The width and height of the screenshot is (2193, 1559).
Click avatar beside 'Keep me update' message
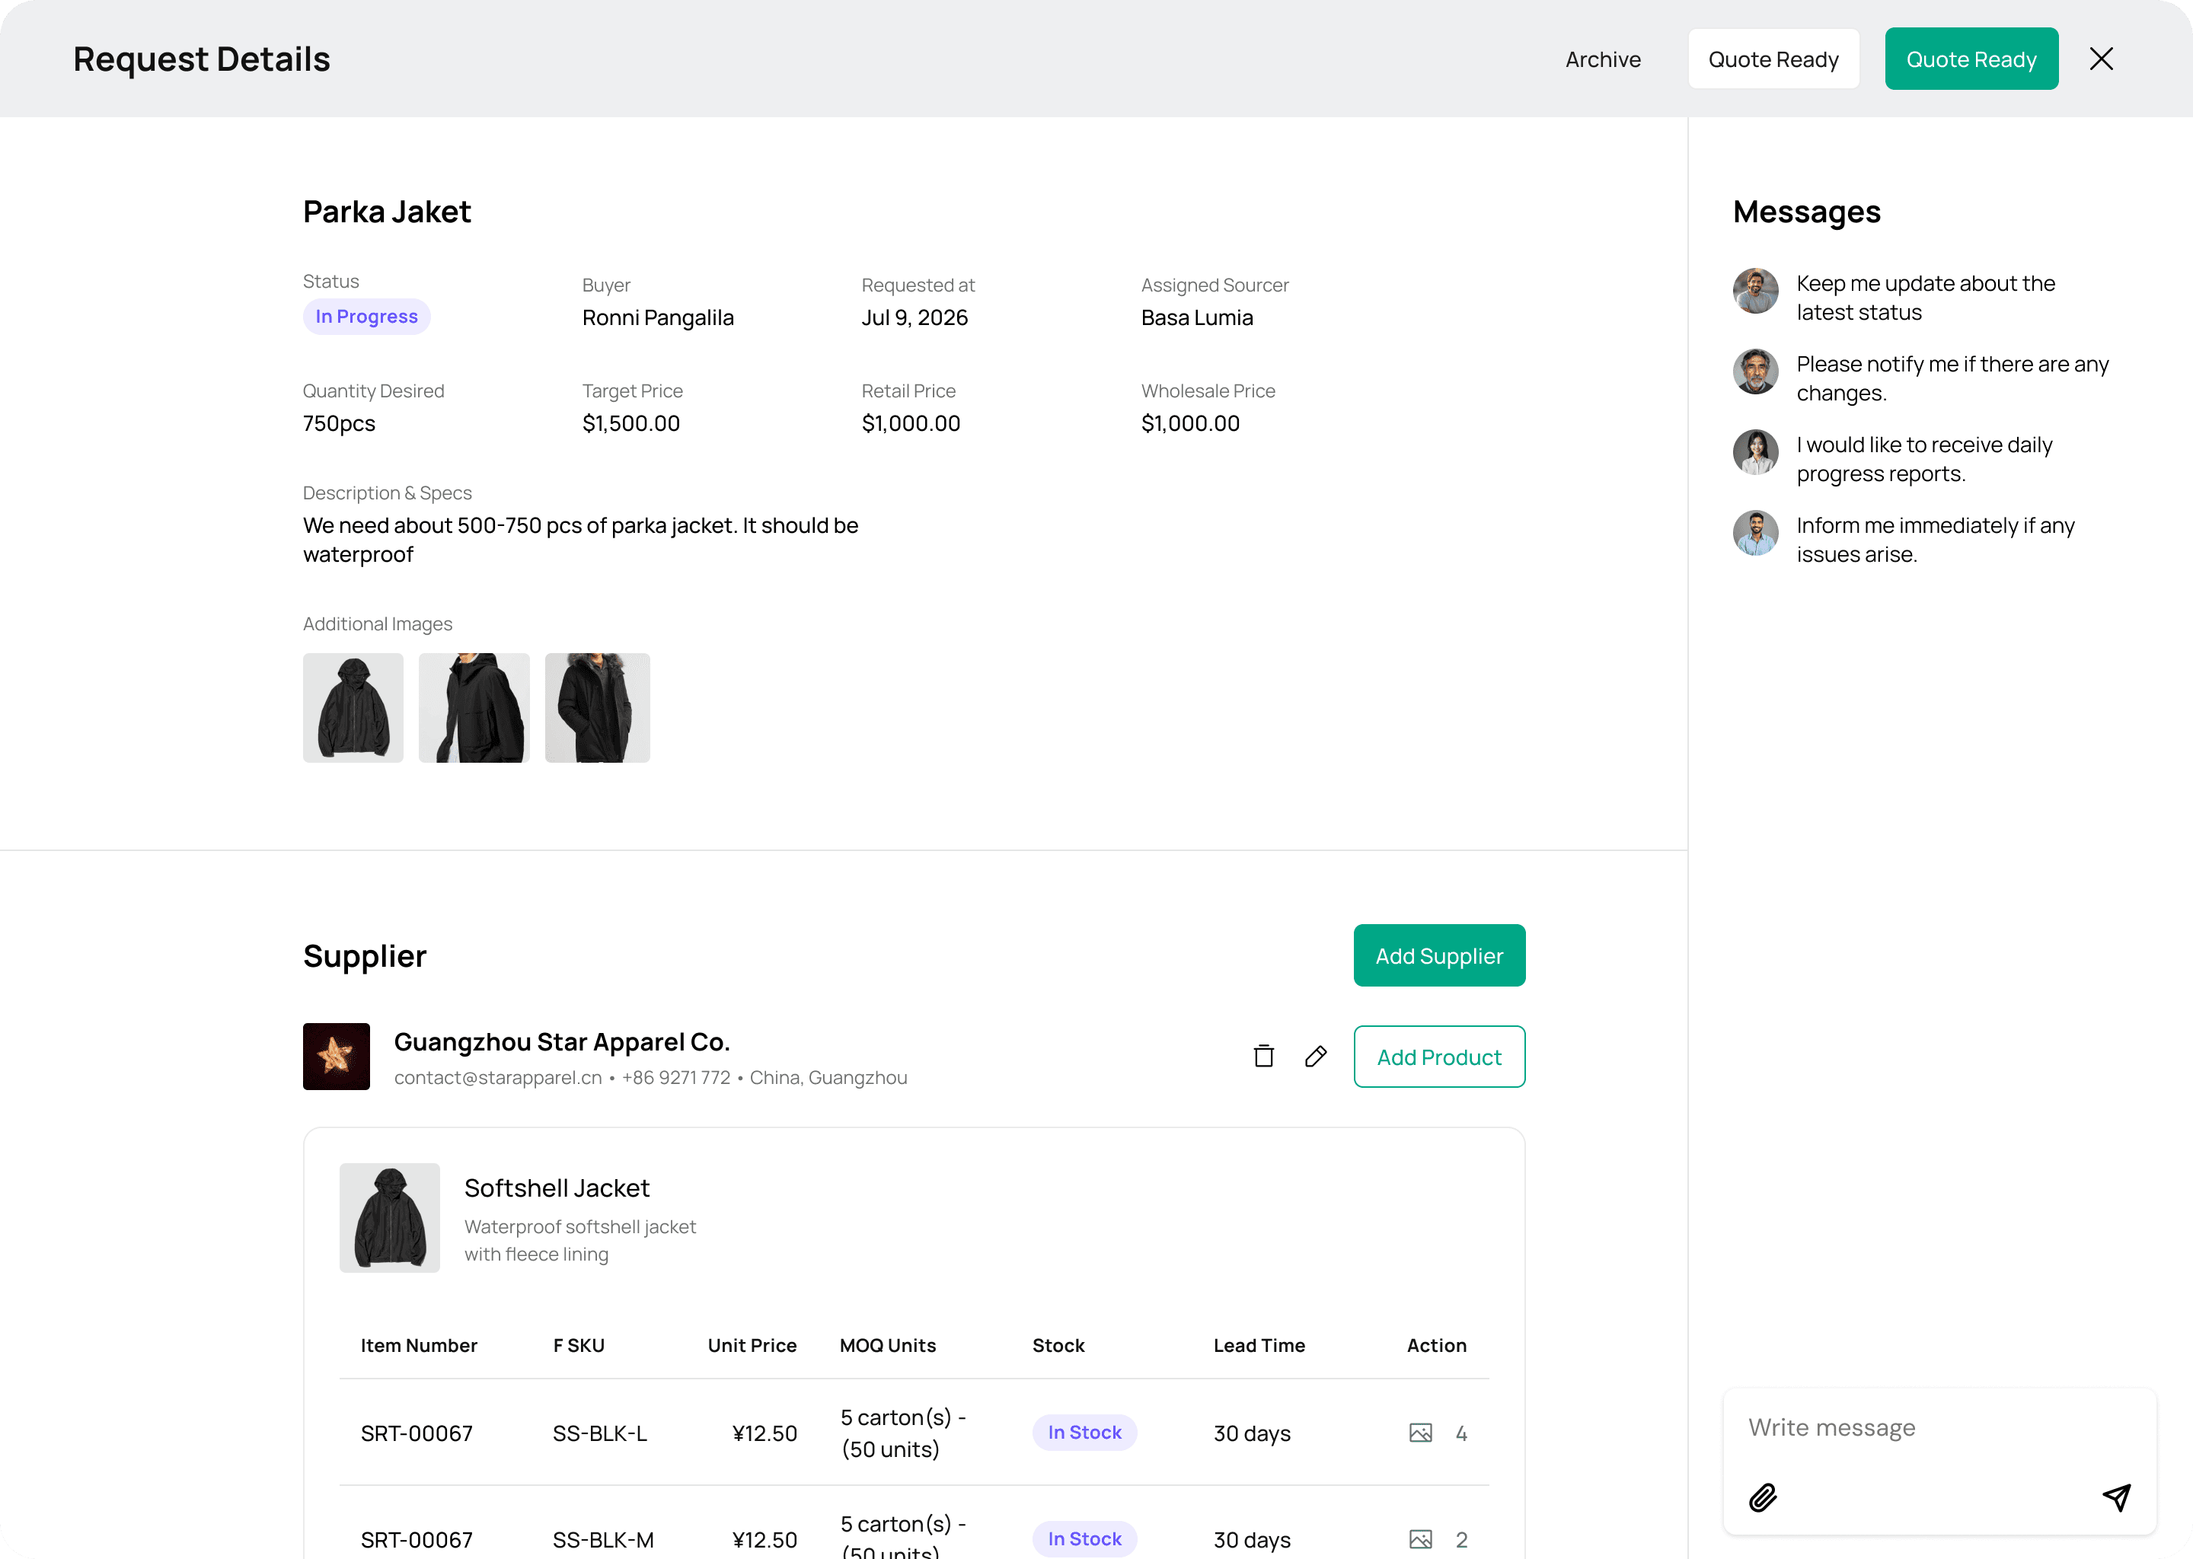(1755, 291)
